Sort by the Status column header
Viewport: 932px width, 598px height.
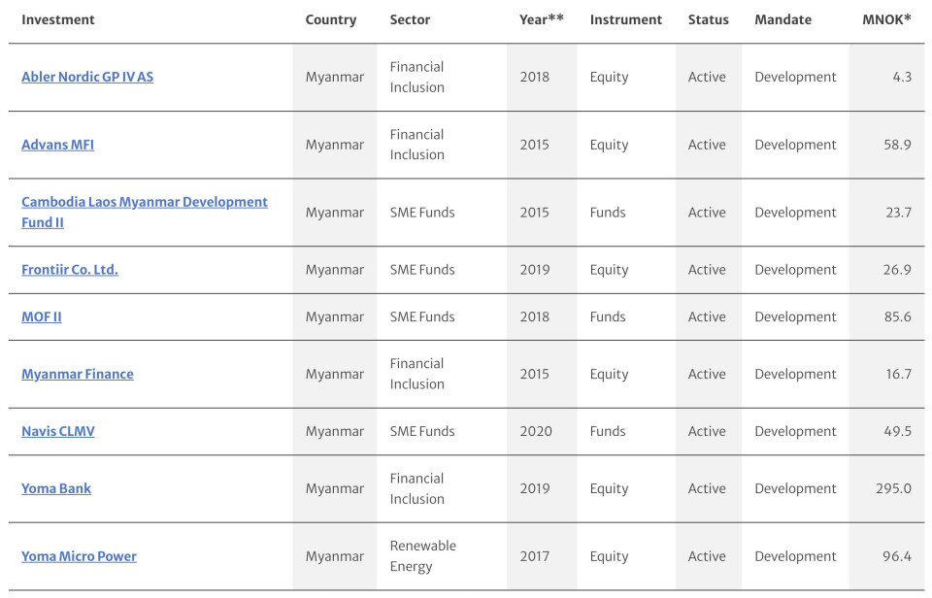(x=709, y=19)
